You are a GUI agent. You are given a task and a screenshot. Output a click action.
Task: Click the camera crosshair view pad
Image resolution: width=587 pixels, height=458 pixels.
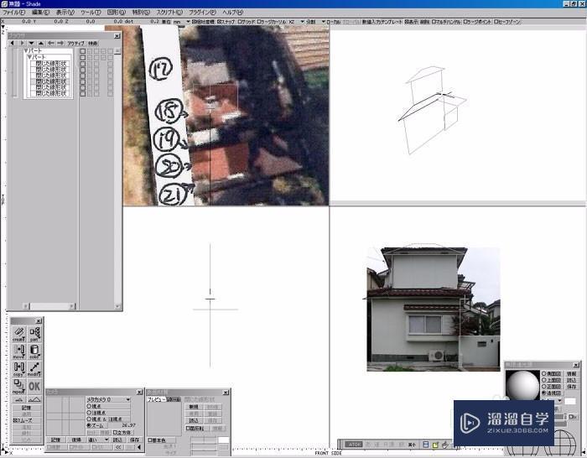[x=65, y=416]
